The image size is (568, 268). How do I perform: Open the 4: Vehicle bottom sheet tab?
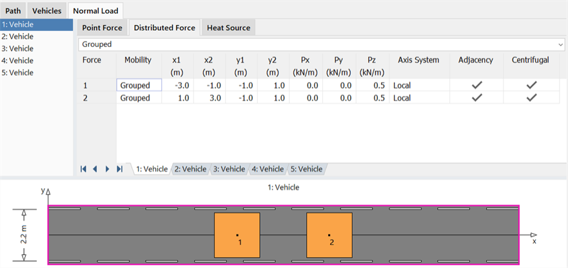(x=268, y=169)
